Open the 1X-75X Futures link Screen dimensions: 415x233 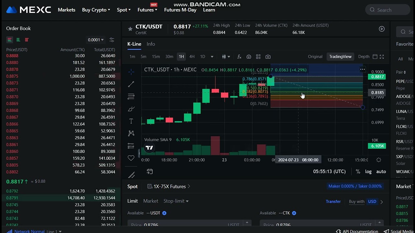click(x=169, y=186)
